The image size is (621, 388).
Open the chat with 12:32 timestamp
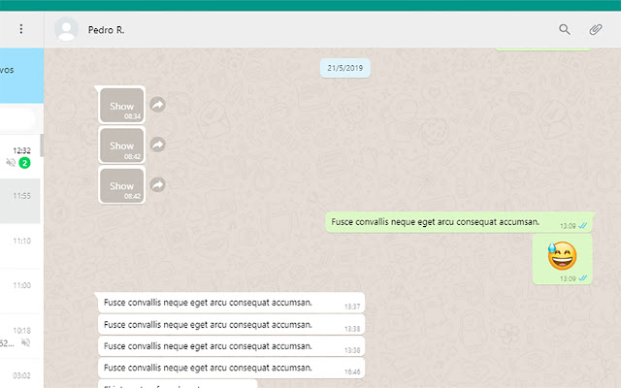point(19,156)
